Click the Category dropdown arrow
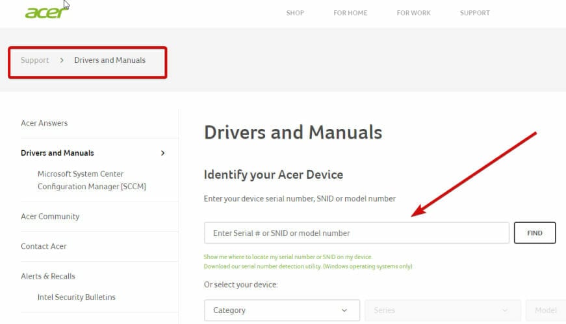The height and width of the screenshot is (324, 566). click(344, 310)
